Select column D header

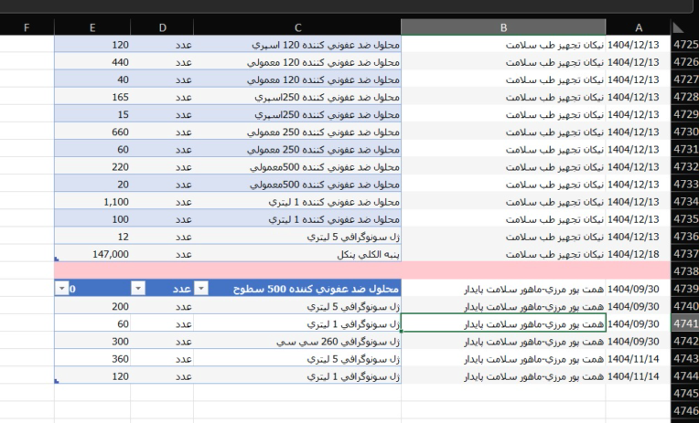(162, 27)
